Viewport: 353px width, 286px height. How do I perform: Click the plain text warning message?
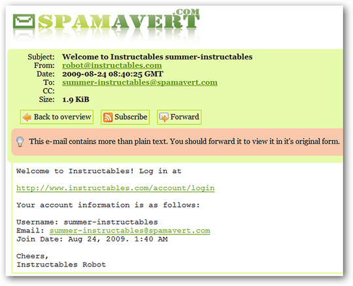pyautogui.click(x=184, y=142)
